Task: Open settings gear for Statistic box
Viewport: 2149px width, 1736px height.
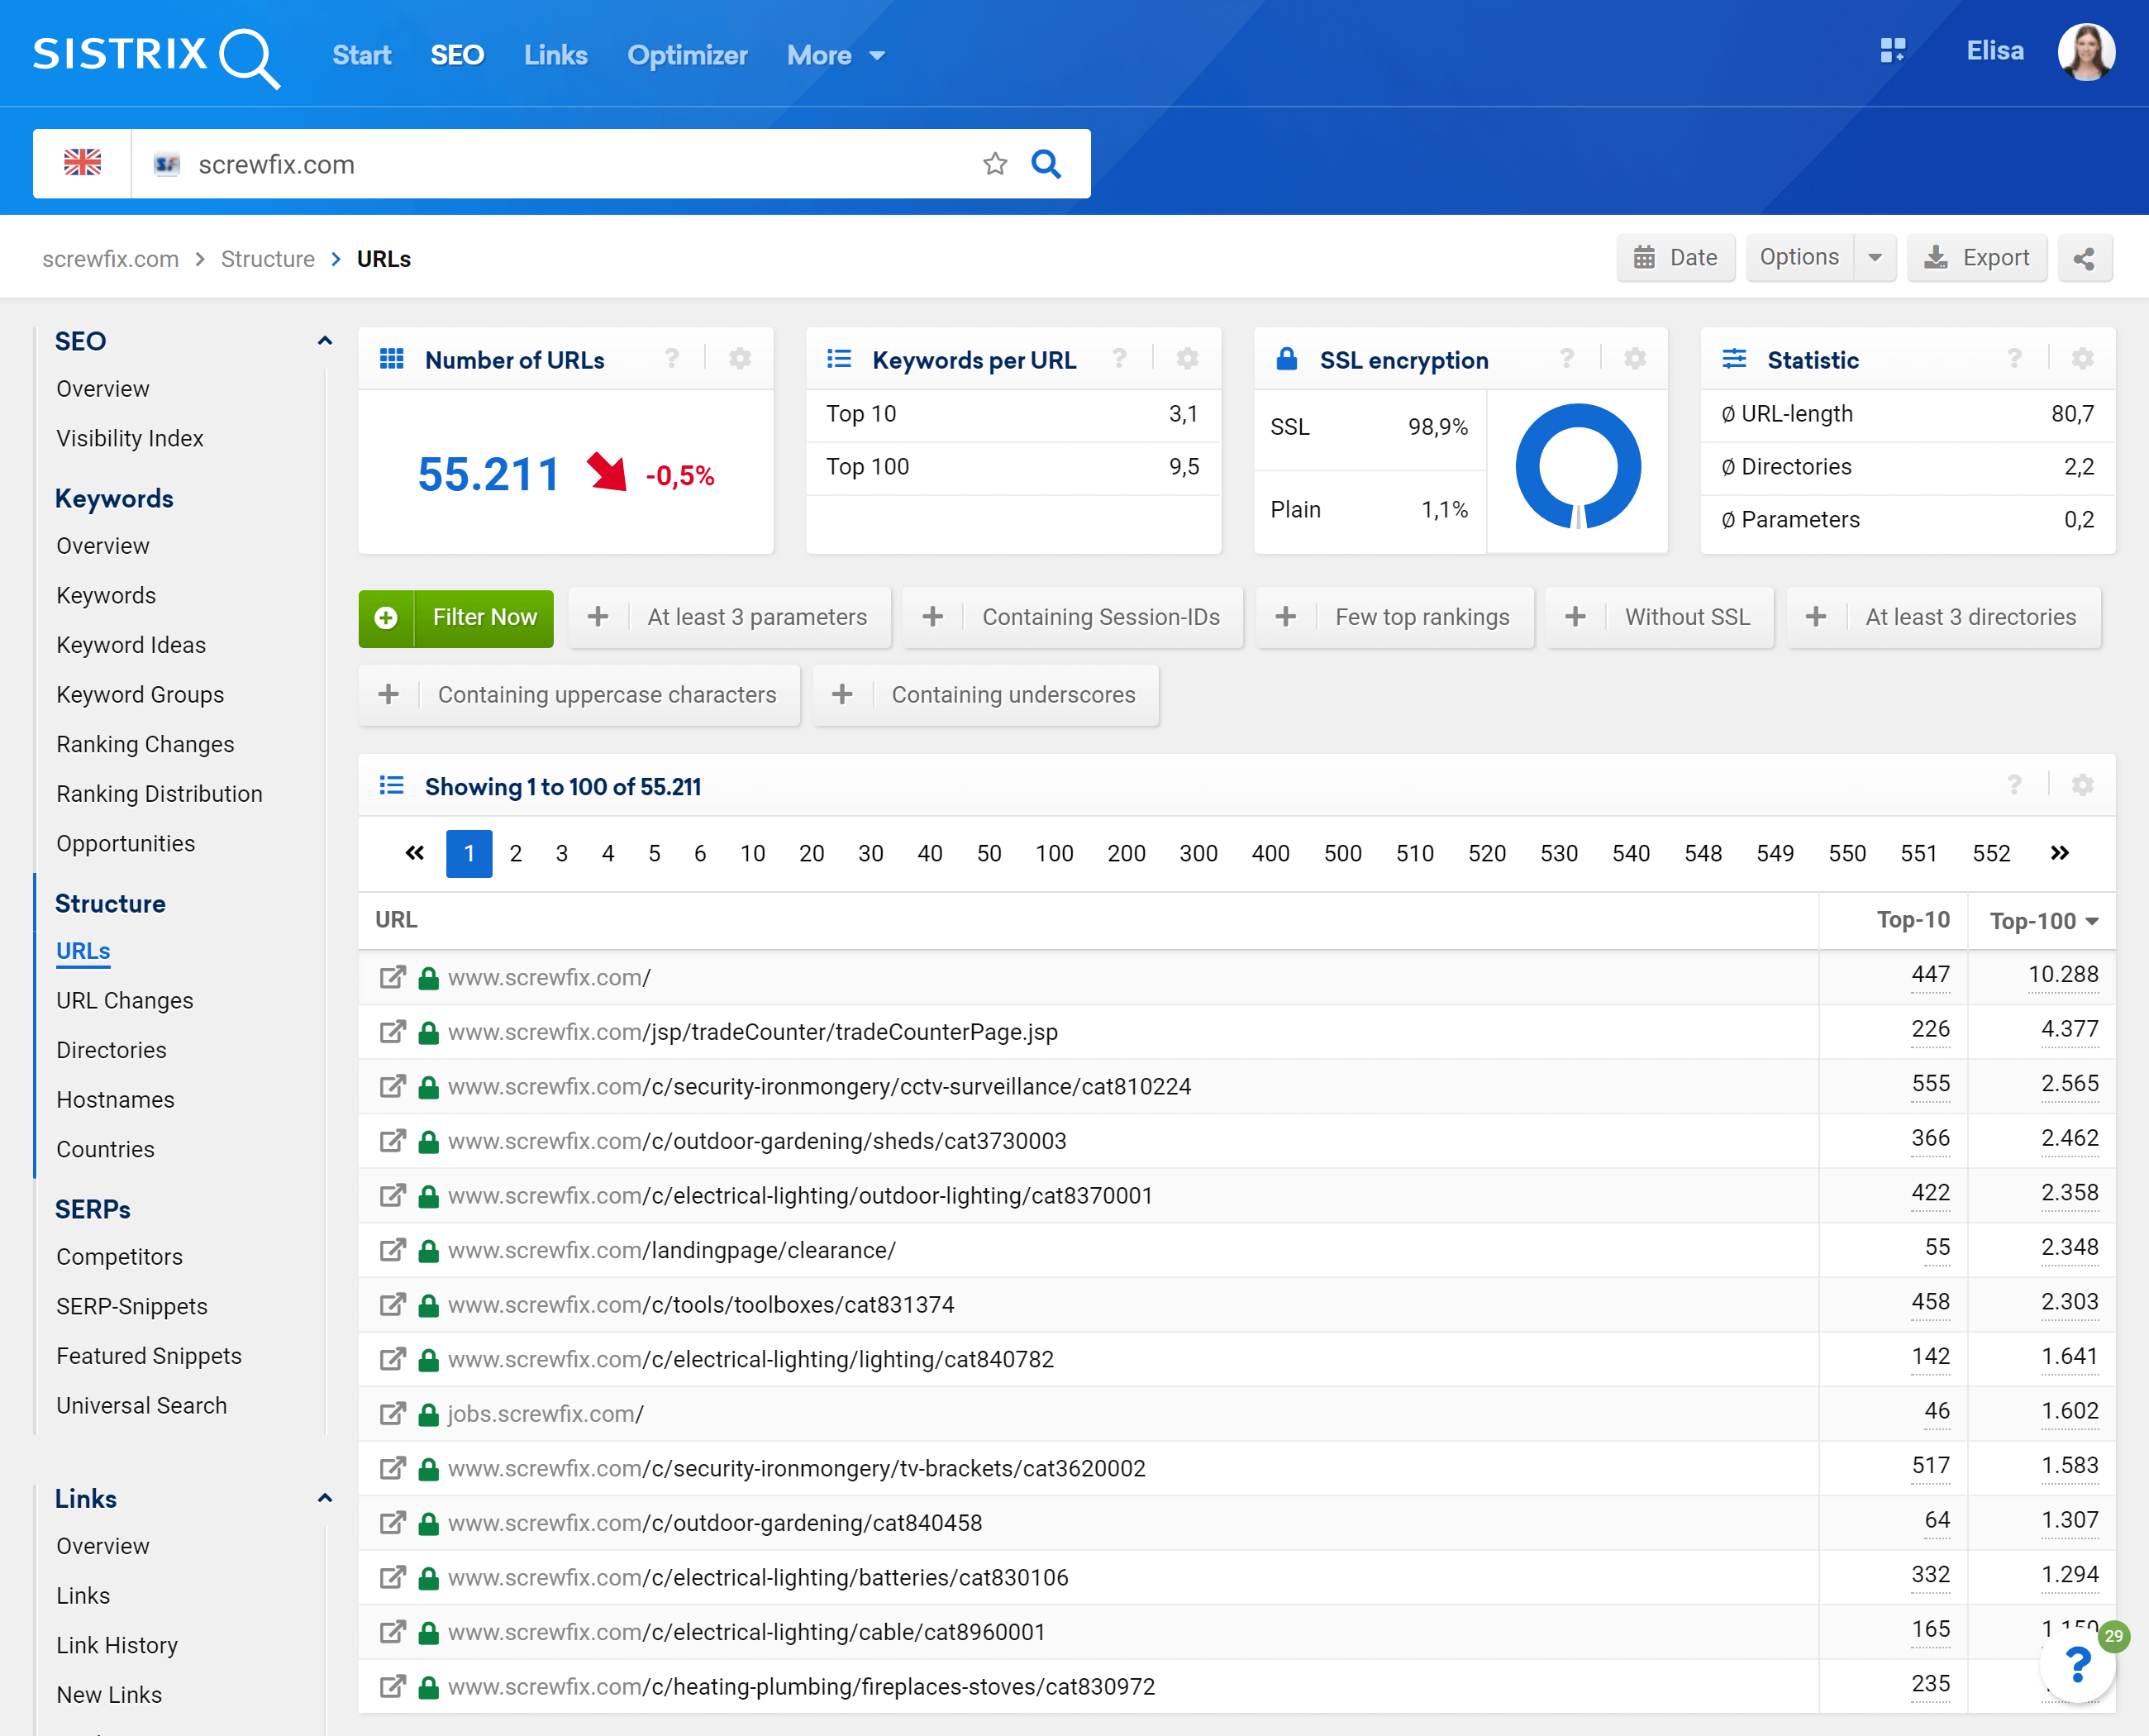Action: tap(2083, 358)
